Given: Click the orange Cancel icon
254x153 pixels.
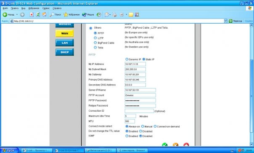Looking at the screenshot, I should 175,145.
